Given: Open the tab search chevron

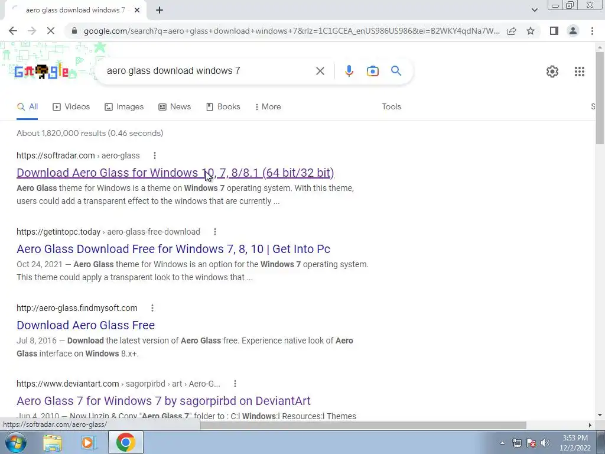Looking at the screenshot, I should click(x=534, y=10).
